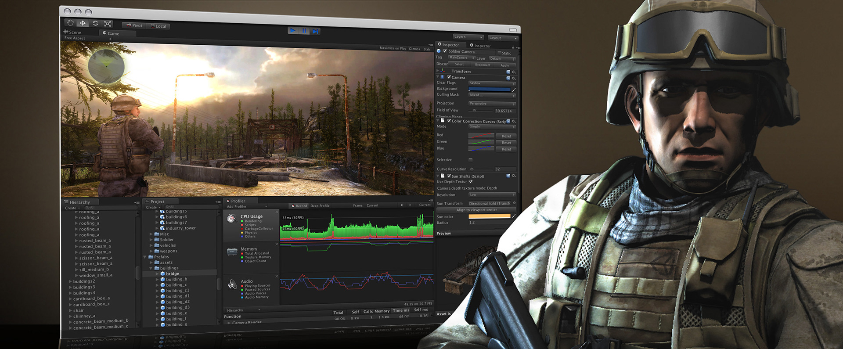Collapse the Prefabs folder in Project
The width and height of the screenshot is (843, 349).
(x=145, y=257)
